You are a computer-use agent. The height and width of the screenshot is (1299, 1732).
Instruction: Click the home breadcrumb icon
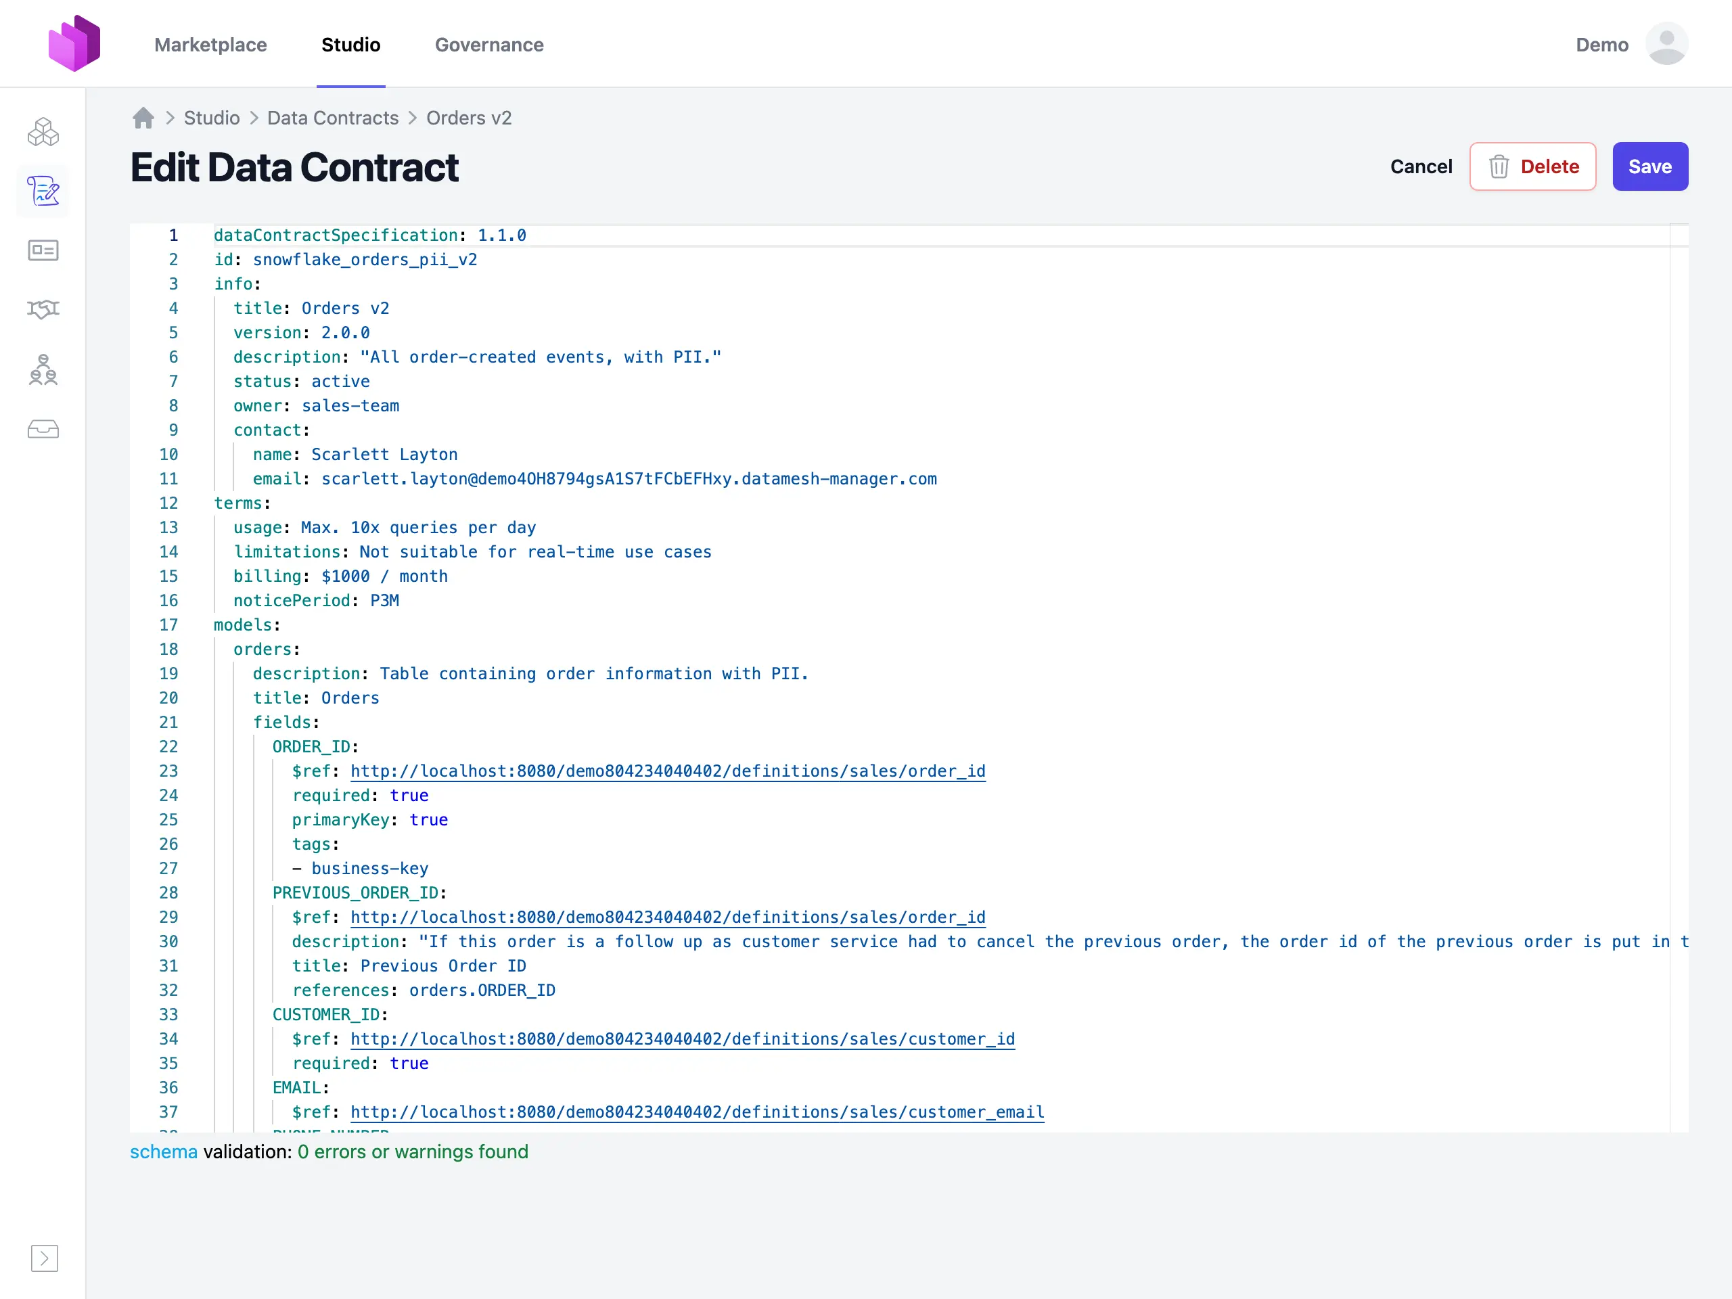[143, 118]
